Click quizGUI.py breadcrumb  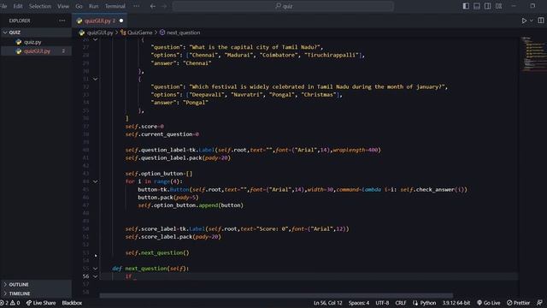[100, 33]
